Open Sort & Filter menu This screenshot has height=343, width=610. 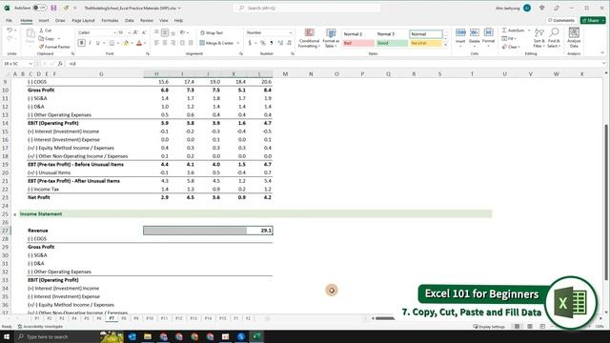[x=539, y=38]
